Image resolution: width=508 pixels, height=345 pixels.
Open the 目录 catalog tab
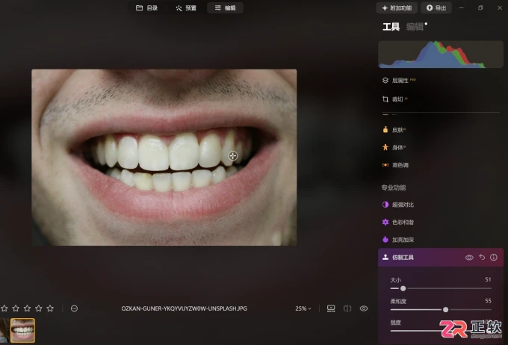point(146,7)
